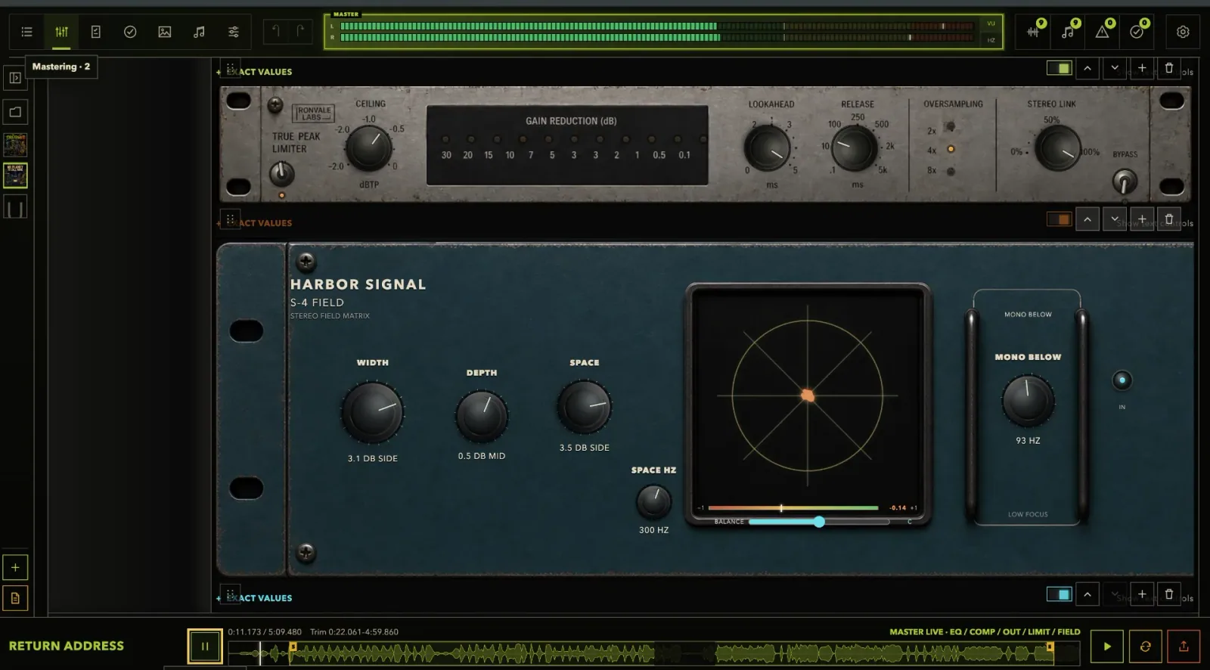Grab the limiter module drag handle
Image resolution: width=1210 pixels, height=670 pixels.
pos(230,68)
